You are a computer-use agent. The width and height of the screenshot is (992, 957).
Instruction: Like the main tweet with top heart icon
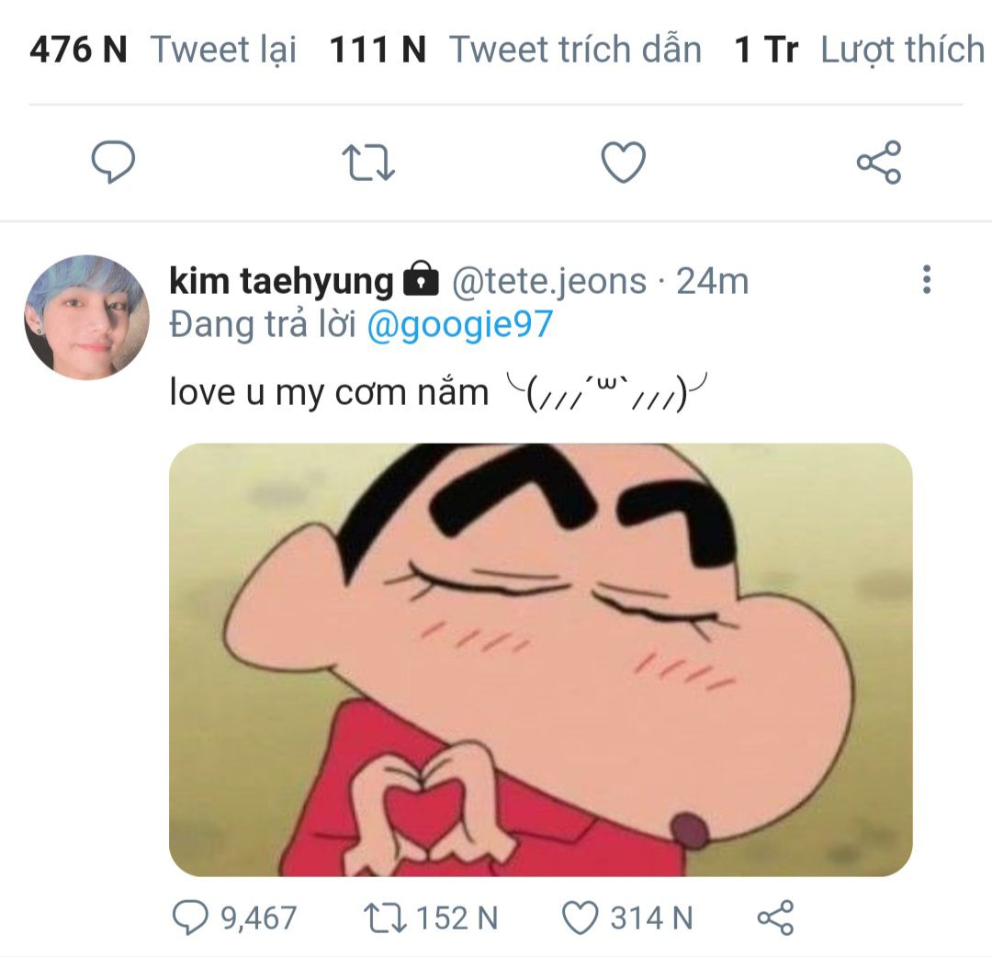click(623, 163)
